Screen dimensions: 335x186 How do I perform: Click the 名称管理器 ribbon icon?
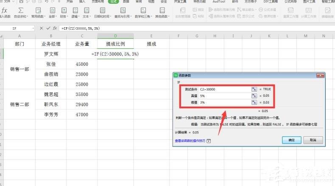tap(183, 10)
